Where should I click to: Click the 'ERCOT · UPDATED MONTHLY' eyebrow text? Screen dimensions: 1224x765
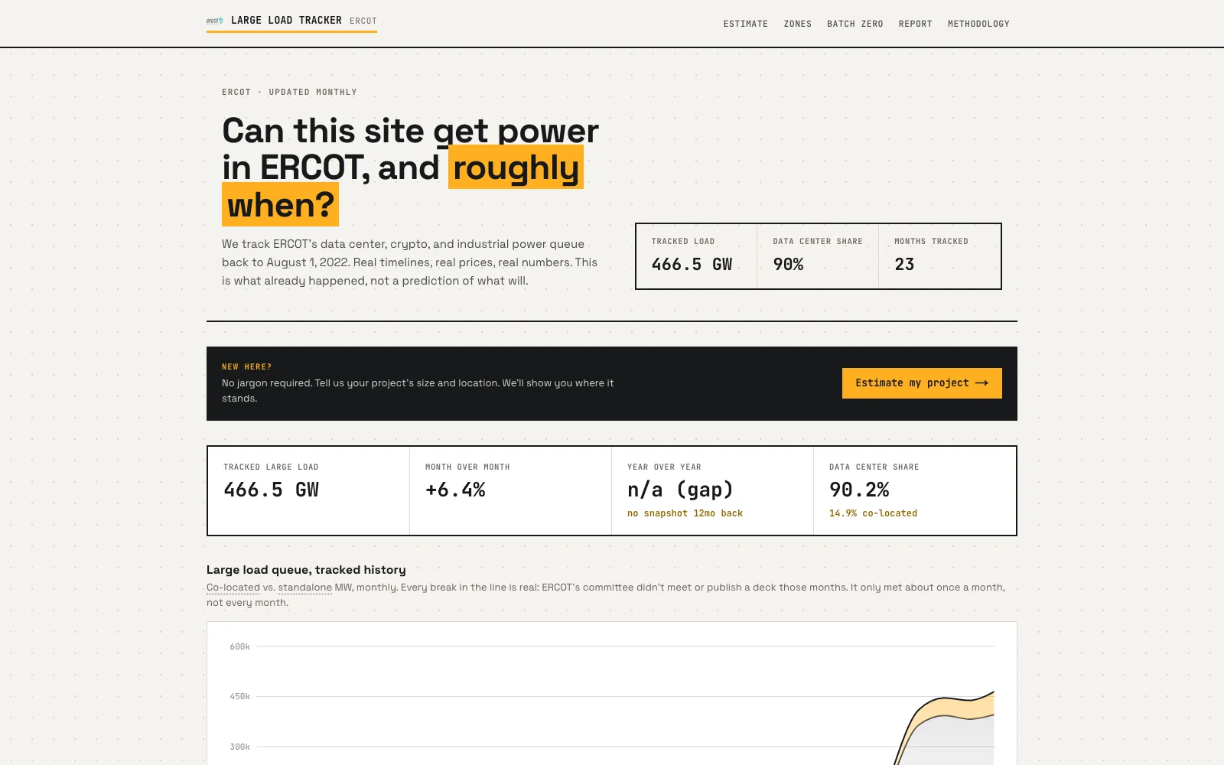(x=289, y=92)
